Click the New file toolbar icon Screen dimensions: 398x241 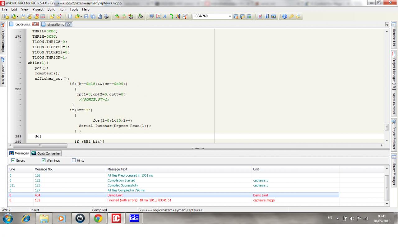[x=70, y=17]
